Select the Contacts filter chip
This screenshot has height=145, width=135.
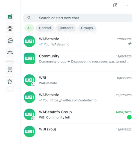tap(66, 28)
